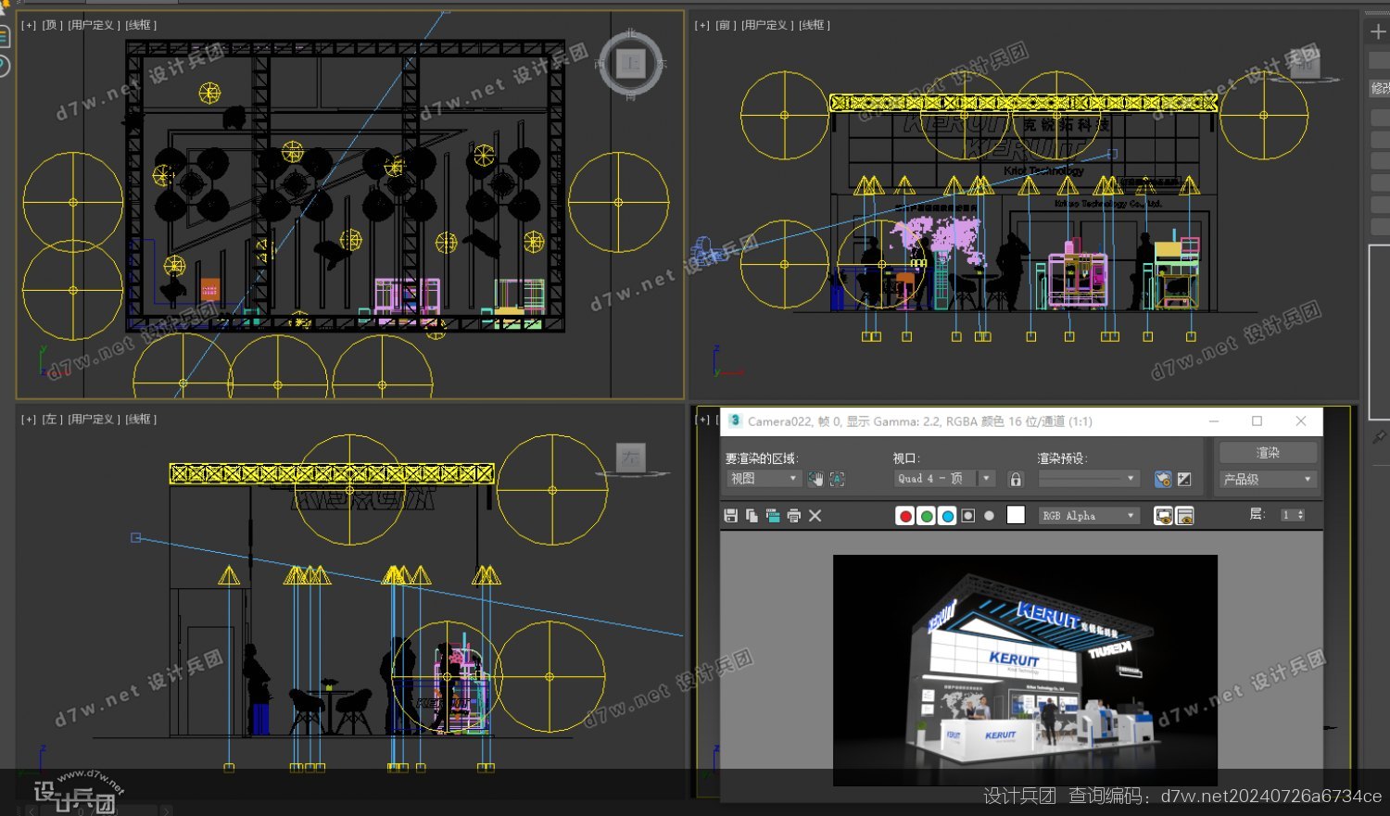Click the 3ds Max logo in render window title
The width and height of the screenshot is (1390, 816).
[x=735, y=421]
